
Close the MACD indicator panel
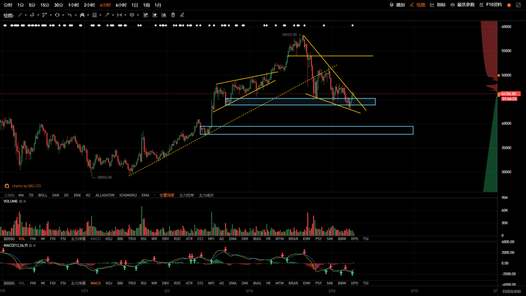click(x=35, y=246)
